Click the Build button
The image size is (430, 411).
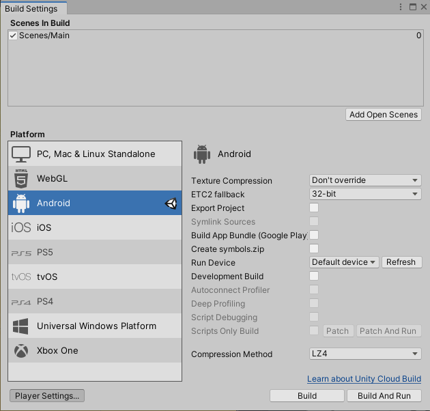pos(307,395)
